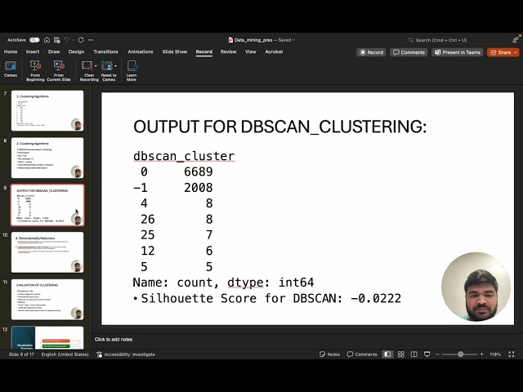This screenshot has height=392, width=523.
Task: Select slide 7 thumbnail
Action: click(x=47, y=111)
